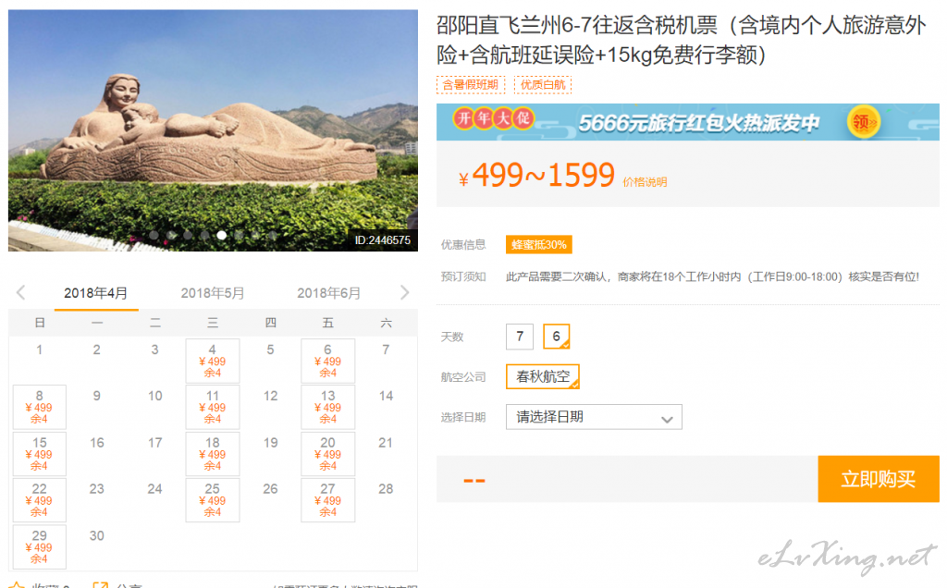Choose April 18 in the calendar
This screenshot has height=588, width=947.
click(x=213, y=453)
